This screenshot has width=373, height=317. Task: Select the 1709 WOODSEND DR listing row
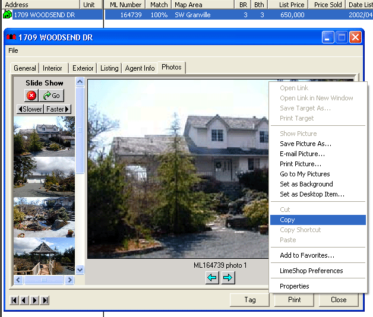[x=186, y=15]
